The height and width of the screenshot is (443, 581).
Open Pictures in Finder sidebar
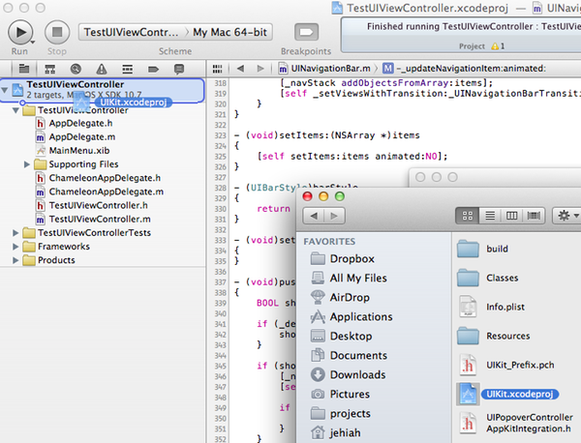tap(340, 394)
